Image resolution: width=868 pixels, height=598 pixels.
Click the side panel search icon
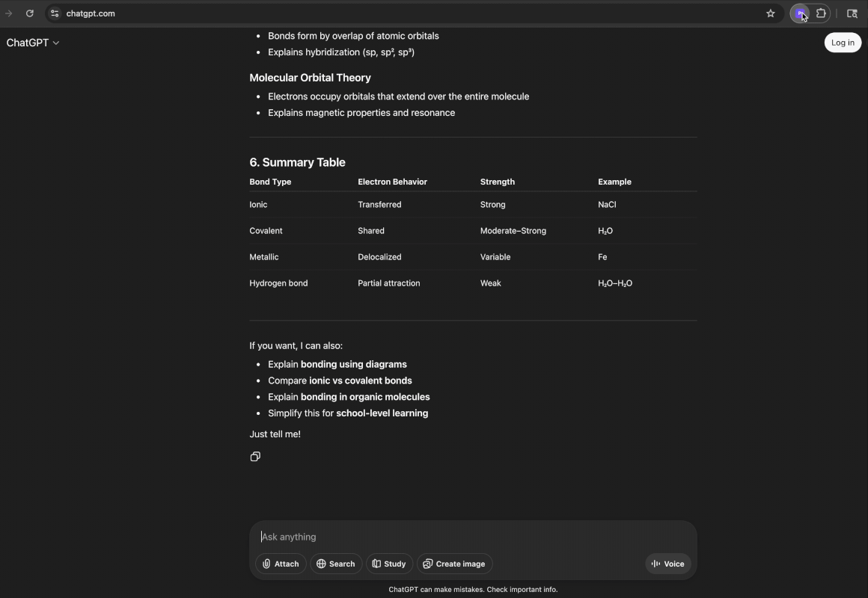(x=852, y=13)
